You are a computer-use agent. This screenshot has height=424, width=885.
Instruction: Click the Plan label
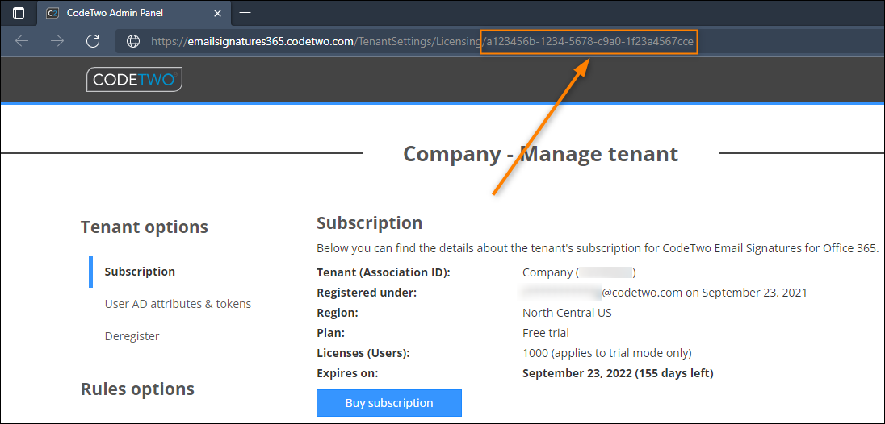tap(331, 333)
